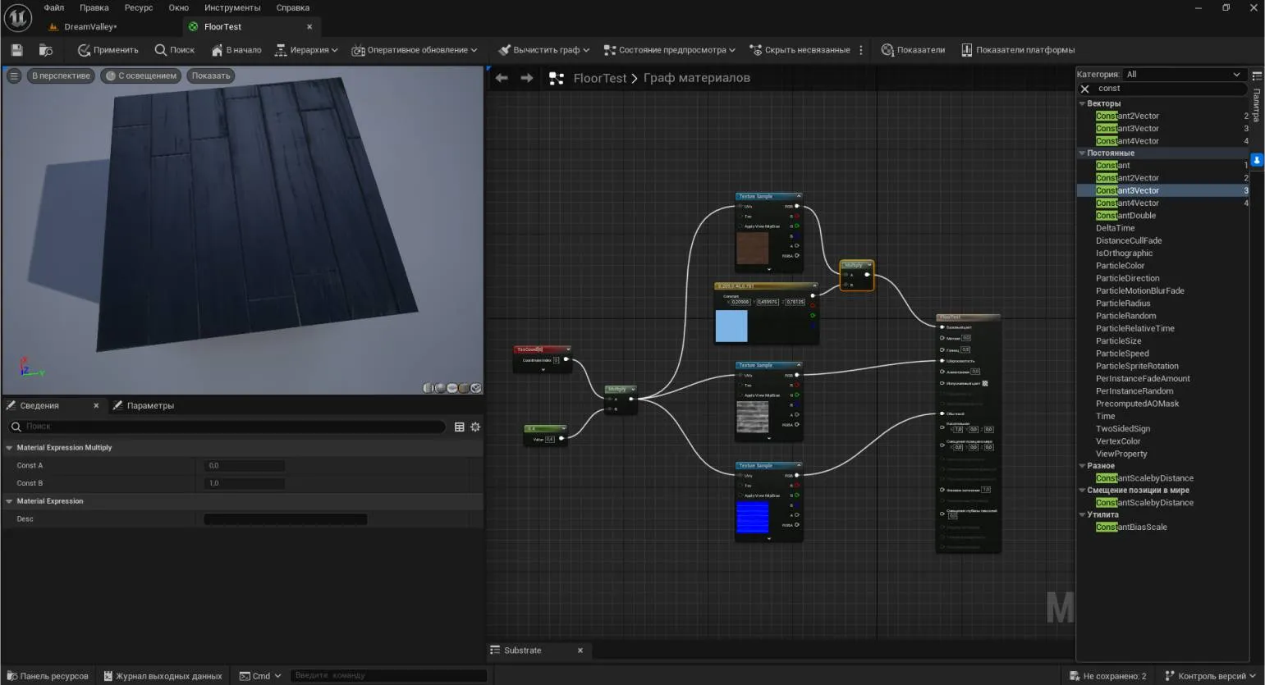Toggle the checkbox on the FloorTest material node
This screenshot has height=685, width=1265.
(x=985, y=383)
